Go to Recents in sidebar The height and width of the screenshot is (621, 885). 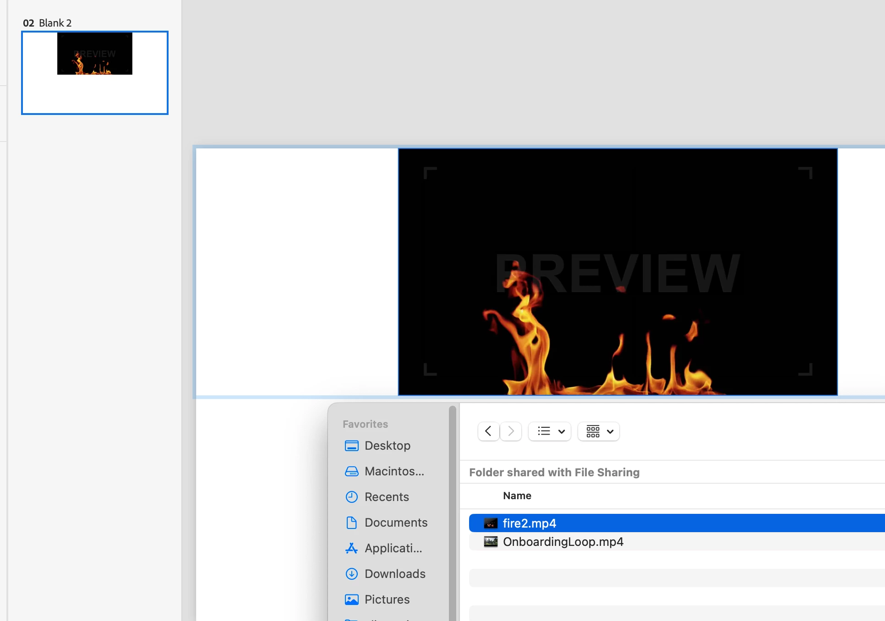386,497
